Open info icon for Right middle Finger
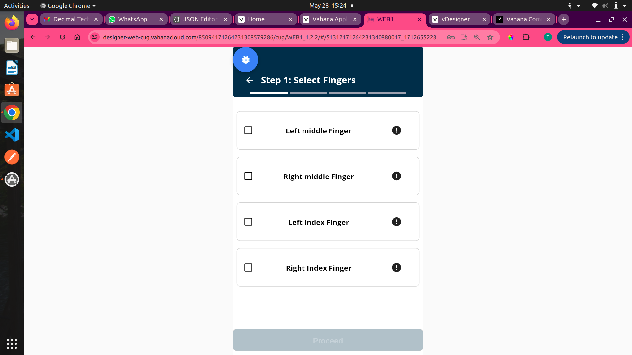This screenshot has width=632, height=355. point(396,176)
